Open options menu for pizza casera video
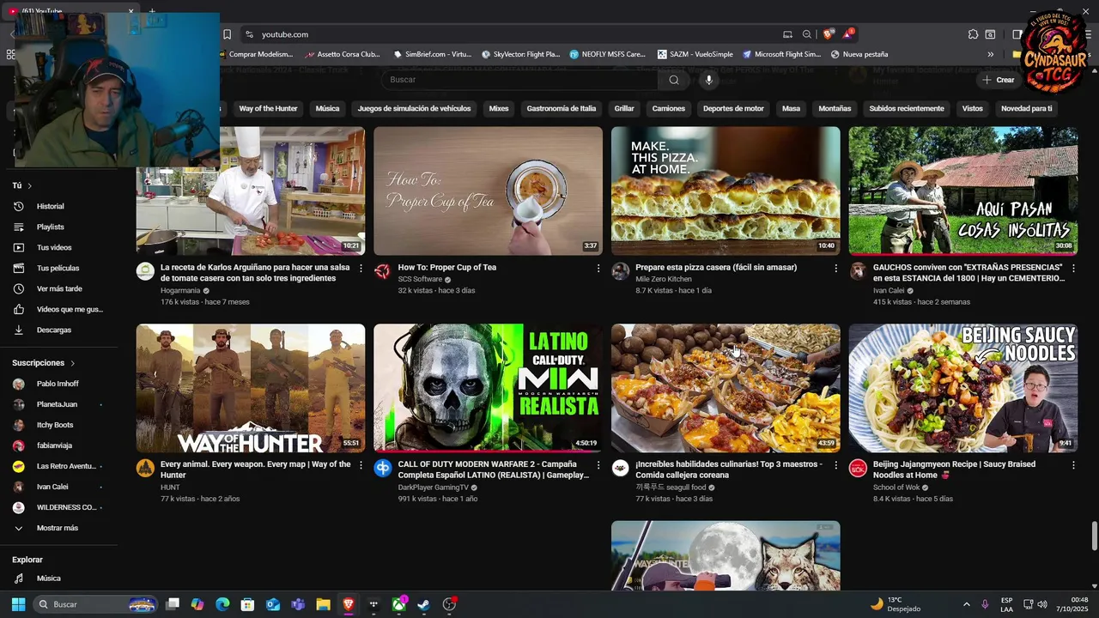The height and width of the screenshot is (618, 1099). [836, 269]
